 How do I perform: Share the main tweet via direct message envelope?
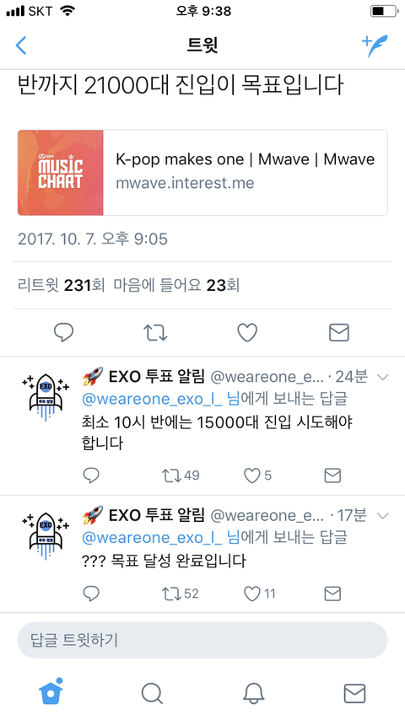click(x=339, y=332)
